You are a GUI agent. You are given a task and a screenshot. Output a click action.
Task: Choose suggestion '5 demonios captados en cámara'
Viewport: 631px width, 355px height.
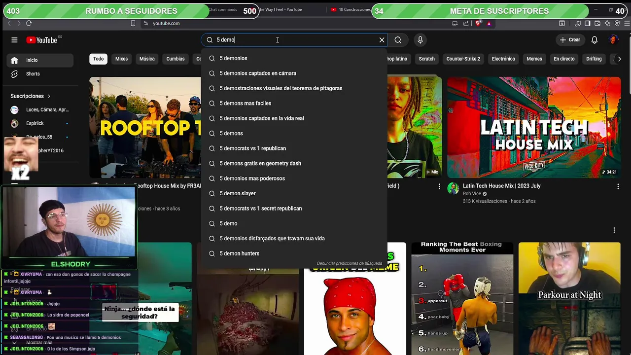pos(294,73)
